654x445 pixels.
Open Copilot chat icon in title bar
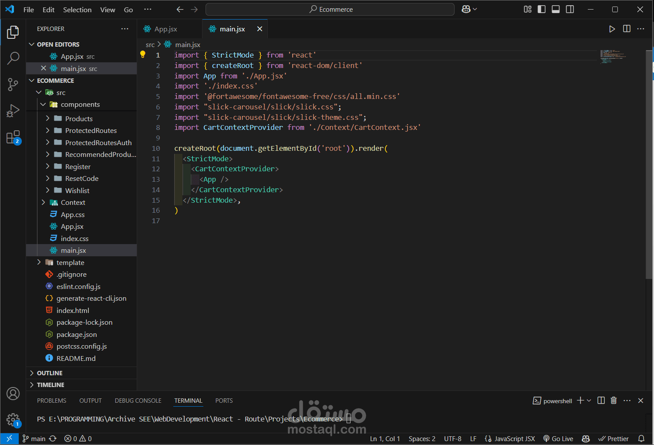tap(466, 9)
